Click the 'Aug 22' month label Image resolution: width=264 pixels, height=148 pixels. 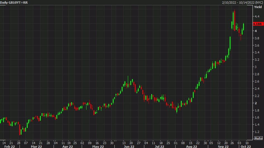(192, 147)
